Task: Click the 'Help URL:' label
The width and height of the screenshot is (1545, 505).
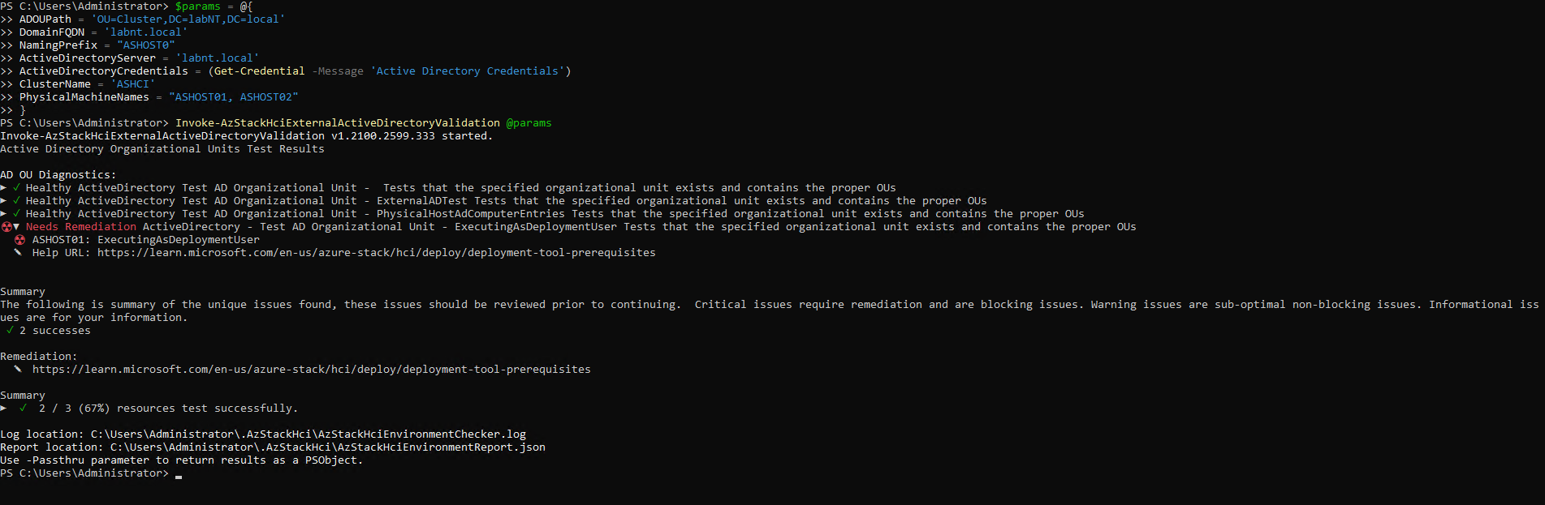Action: (62, 252)
